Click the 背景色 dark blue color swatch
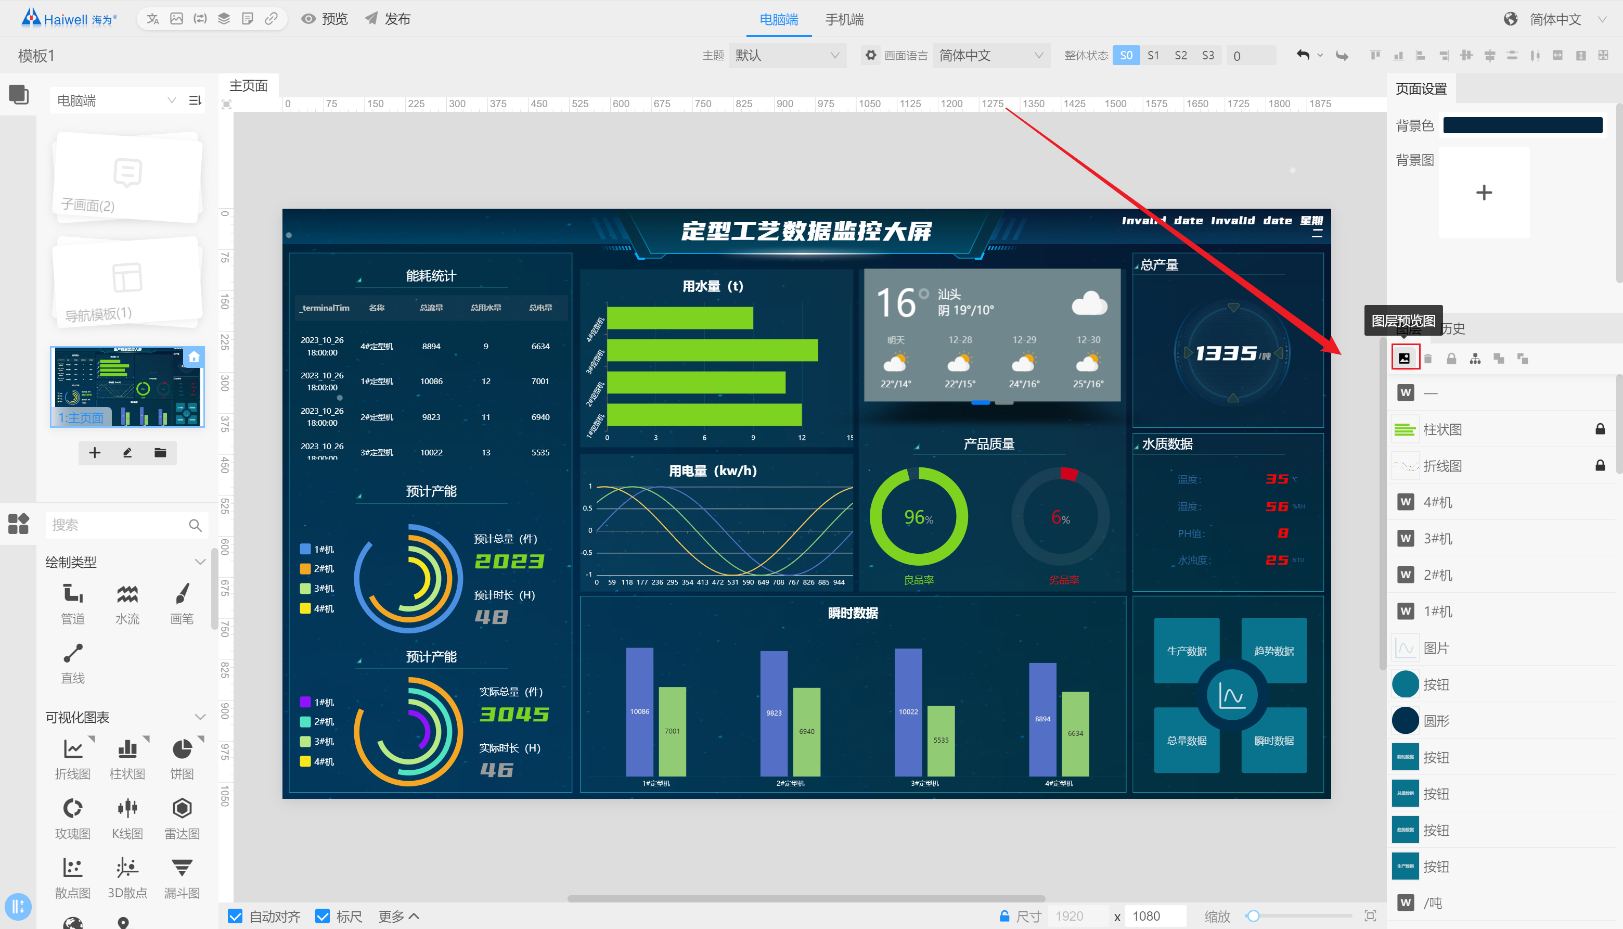The image size is (1623, 929). tap(1522, 125)
